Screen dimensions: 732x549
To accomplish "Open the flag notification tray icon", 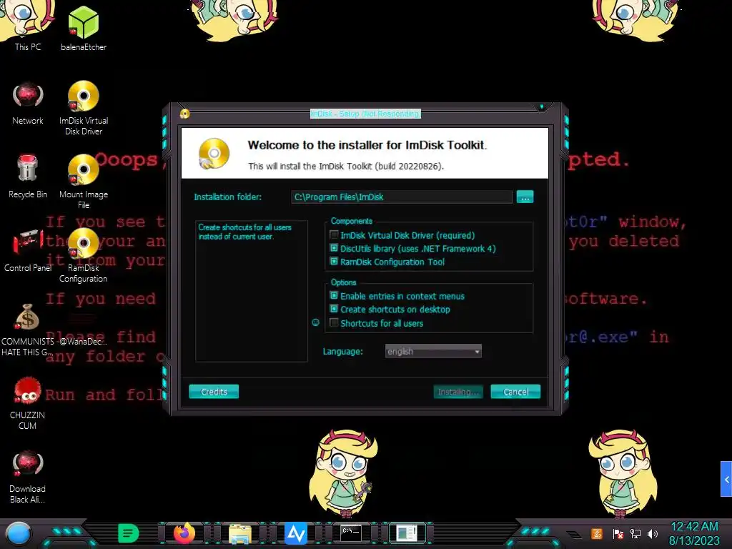I will click(x=618, y=533).
